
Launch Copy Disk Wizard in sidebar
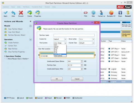click(x=14, y=32)
